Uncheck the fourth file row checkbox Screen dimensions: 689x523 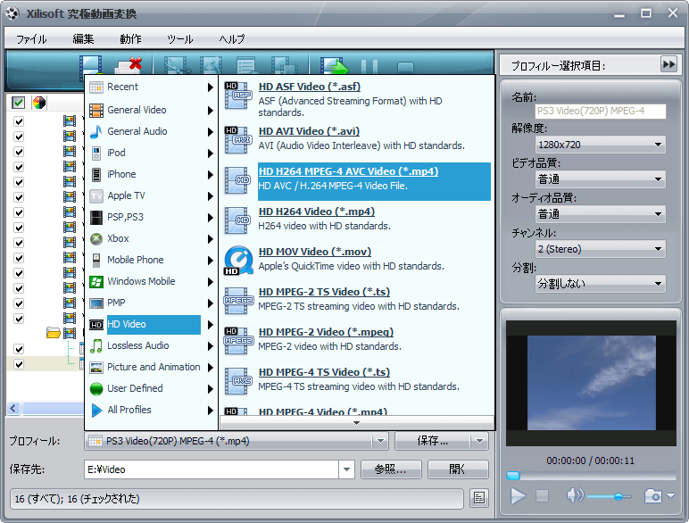coord(19,167)
